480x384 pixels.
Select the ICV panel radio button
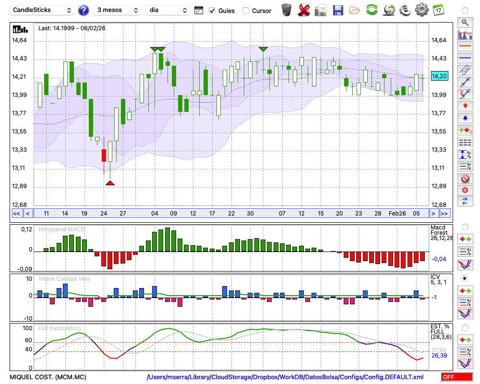(x=465, y=278)
